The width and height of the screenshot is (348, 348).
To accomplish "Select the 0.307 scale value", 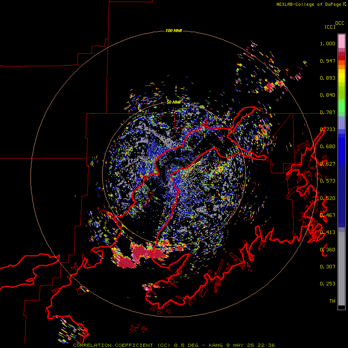I will click(328, 266).
